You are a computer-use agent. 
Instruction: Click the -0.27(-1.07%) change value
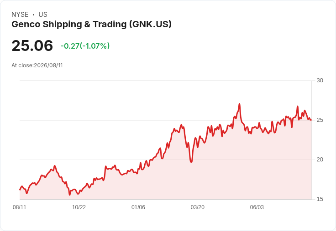85,46
